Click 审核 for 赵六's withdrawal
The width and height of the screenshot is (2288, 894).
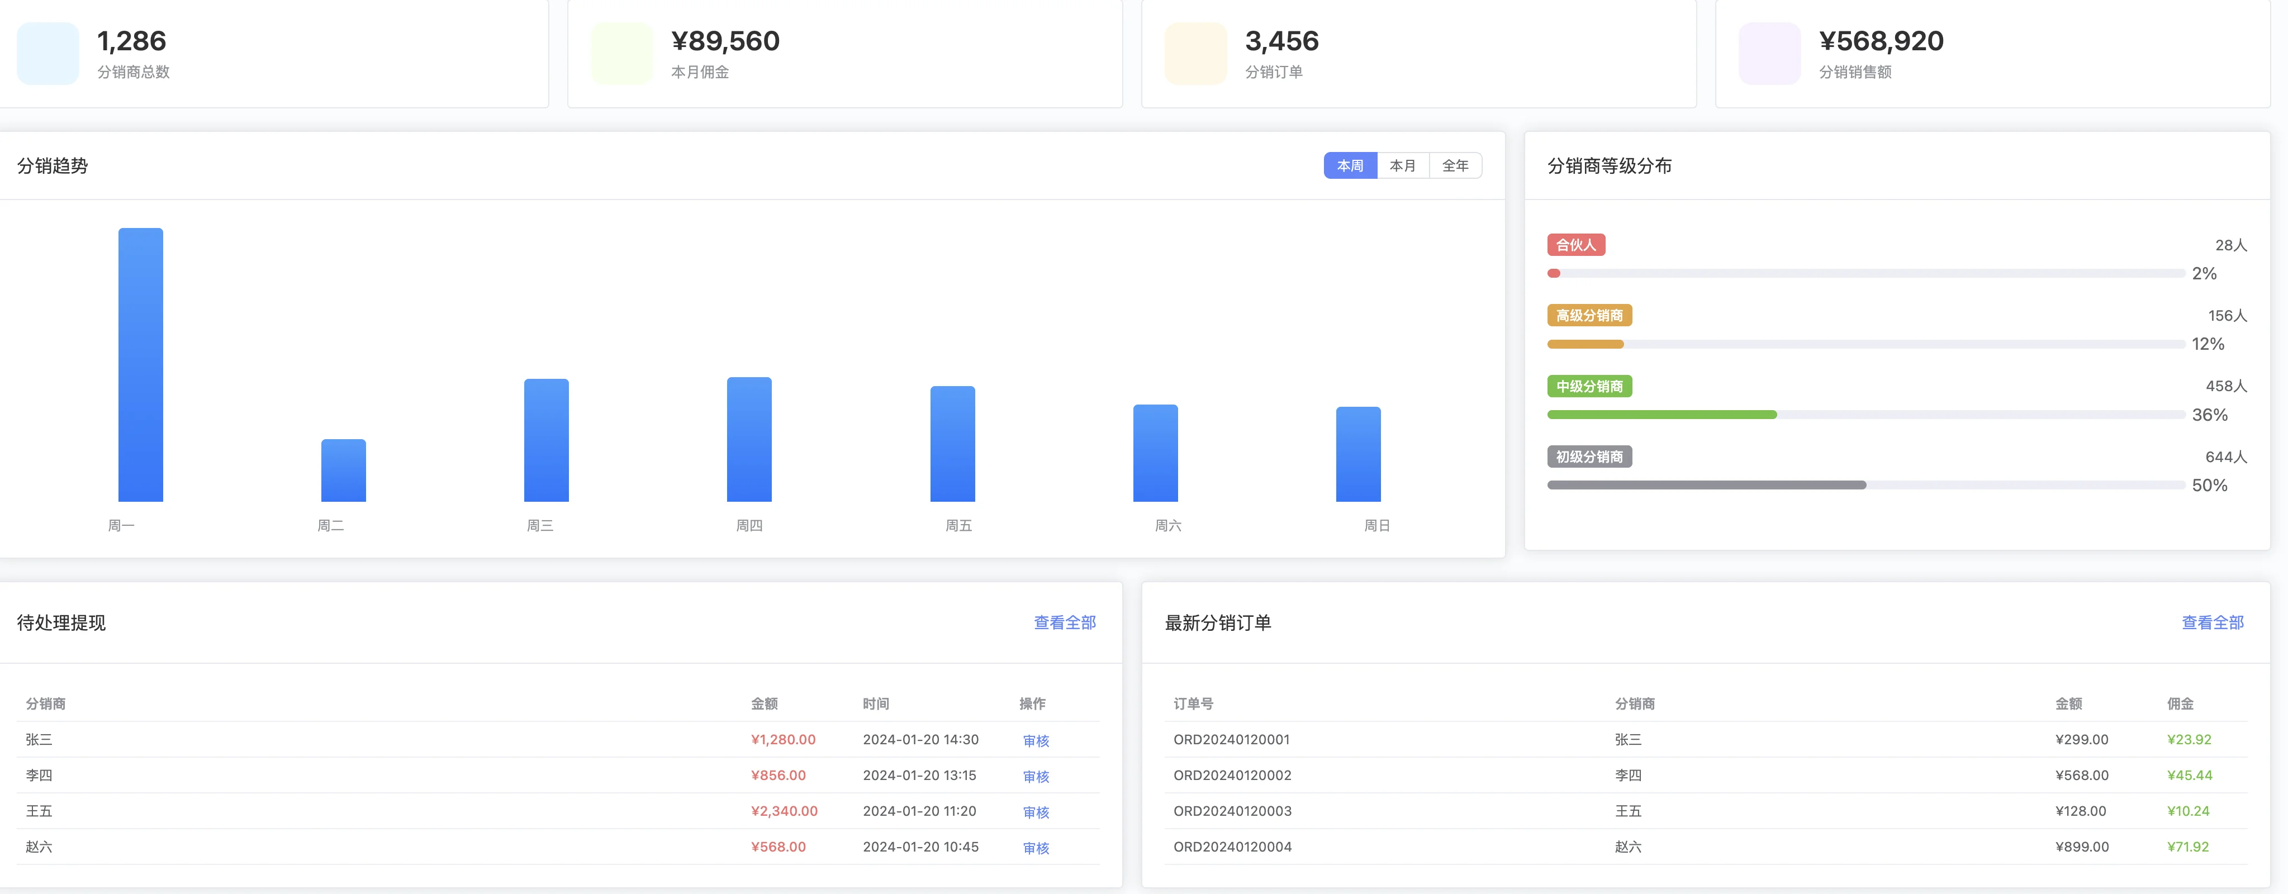pos(1036,848)
